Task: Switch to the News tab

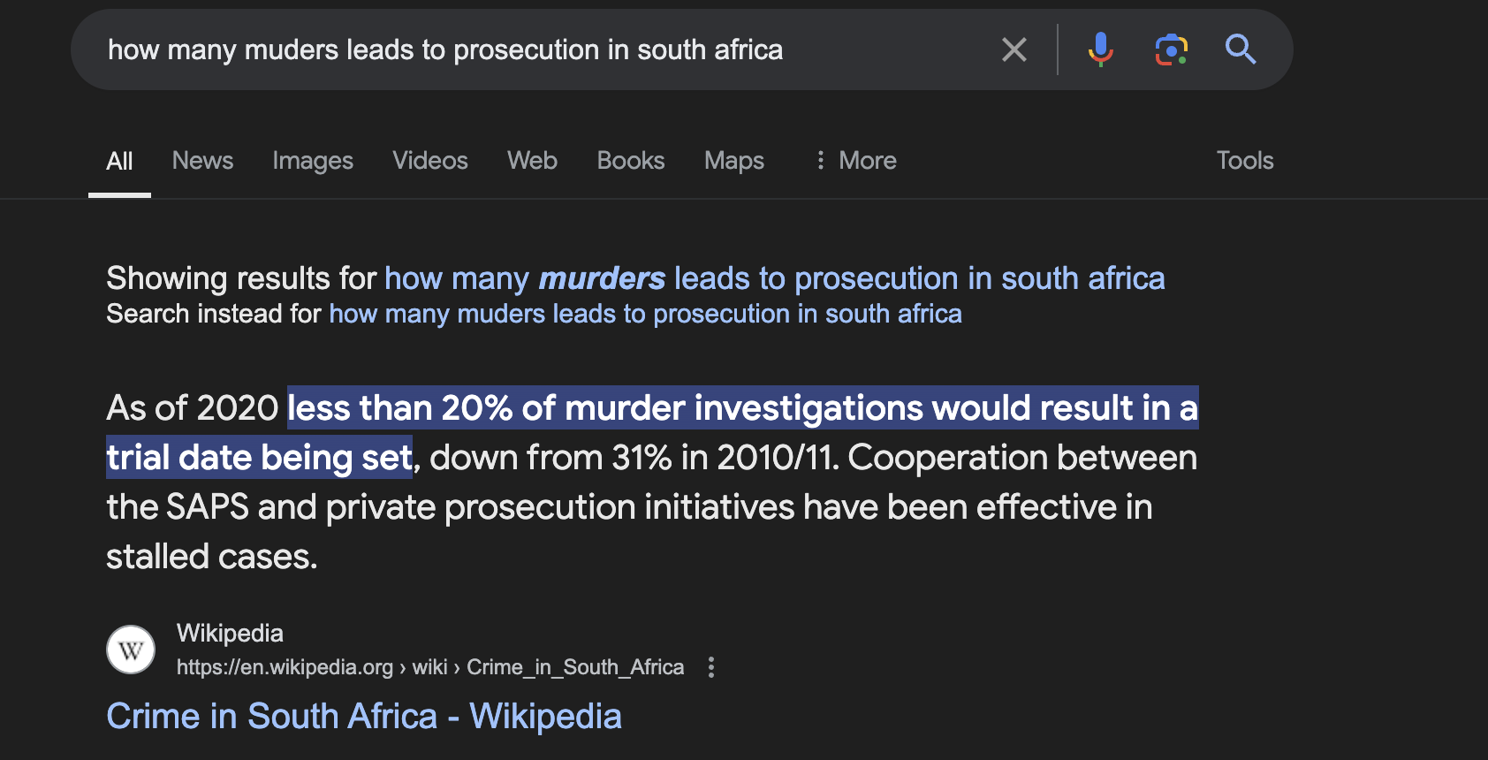Action: [x=202, y=160]
